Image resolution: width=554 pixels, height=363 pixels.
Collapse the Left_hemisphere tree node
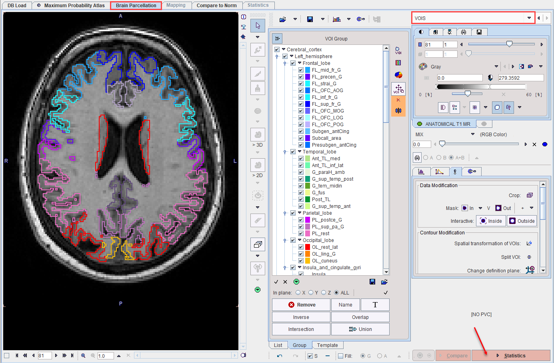pos(292,56)
